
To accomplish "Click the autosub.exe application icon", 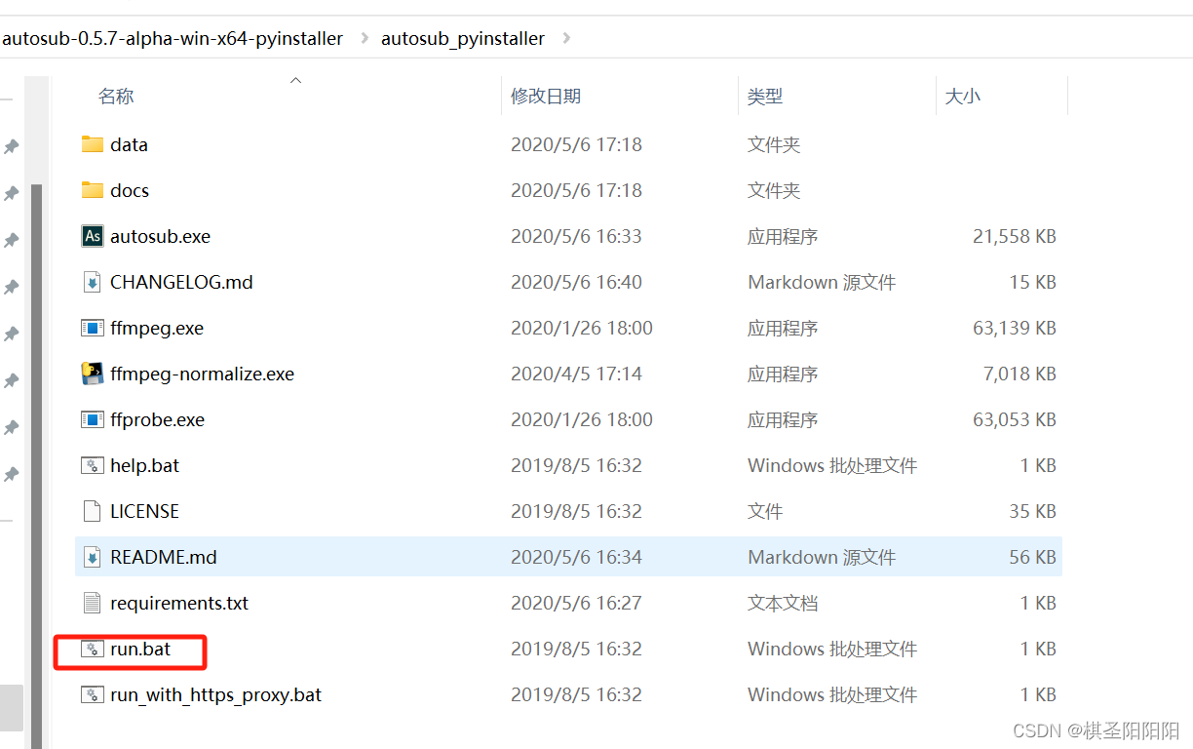I will [93, 236].
